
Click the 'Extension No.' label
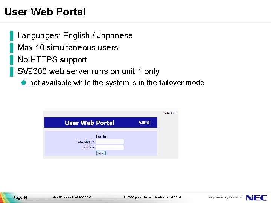(86, 142)
